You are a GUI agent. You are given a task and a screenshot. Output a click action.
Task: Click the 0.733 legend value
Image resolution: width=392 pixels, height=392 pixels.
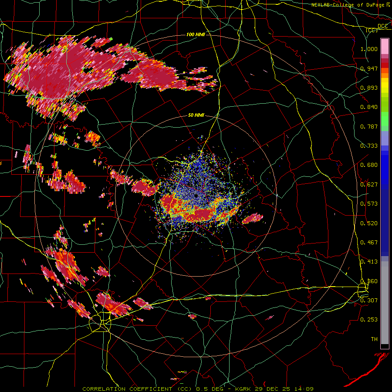tap(369, 146)
